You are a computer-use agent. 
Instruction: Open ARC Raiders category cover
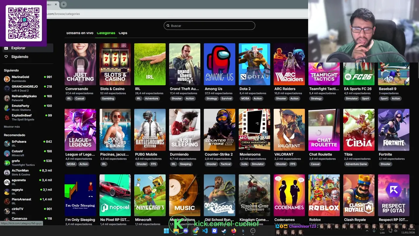pos(289,64)
